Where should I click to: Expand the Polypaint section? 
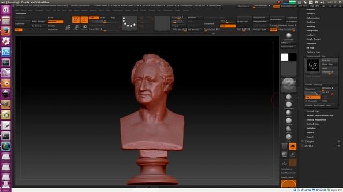click(311, 44)
